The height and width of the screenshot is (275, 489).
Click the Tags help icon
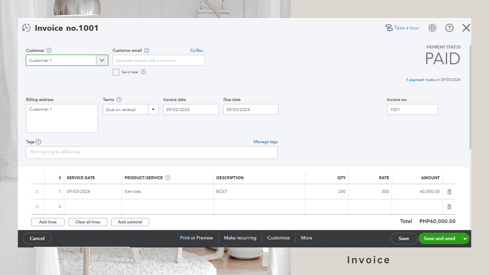pos(38,142)
